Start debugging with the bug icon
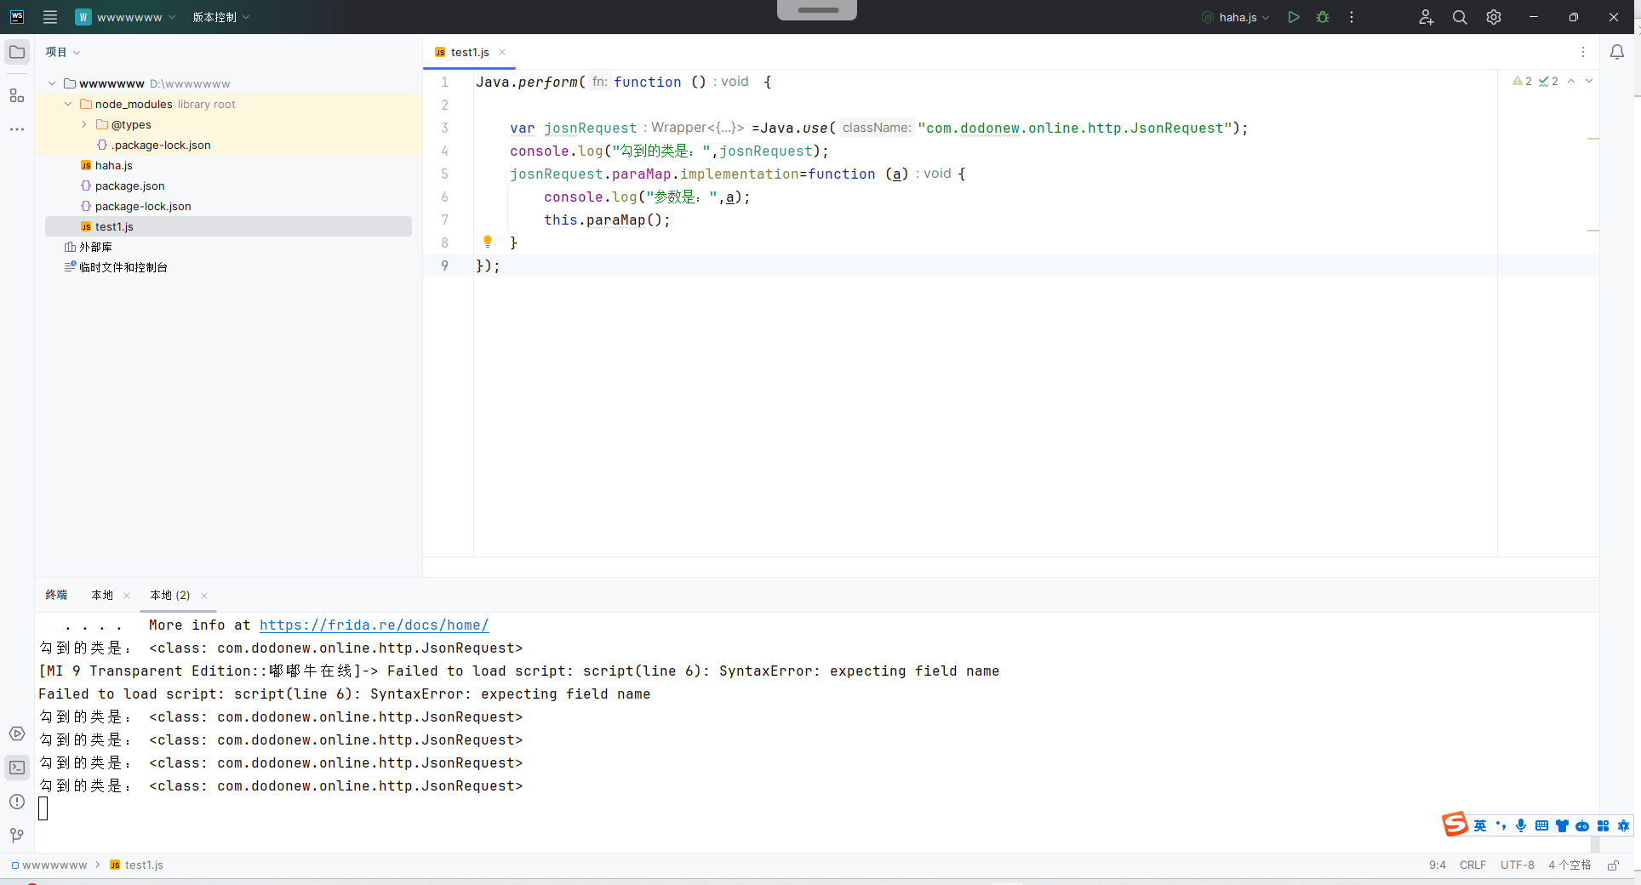 tap(1323, 17)
